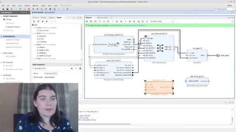Collapse the IP INTEGRATOR section

[1, 37]
